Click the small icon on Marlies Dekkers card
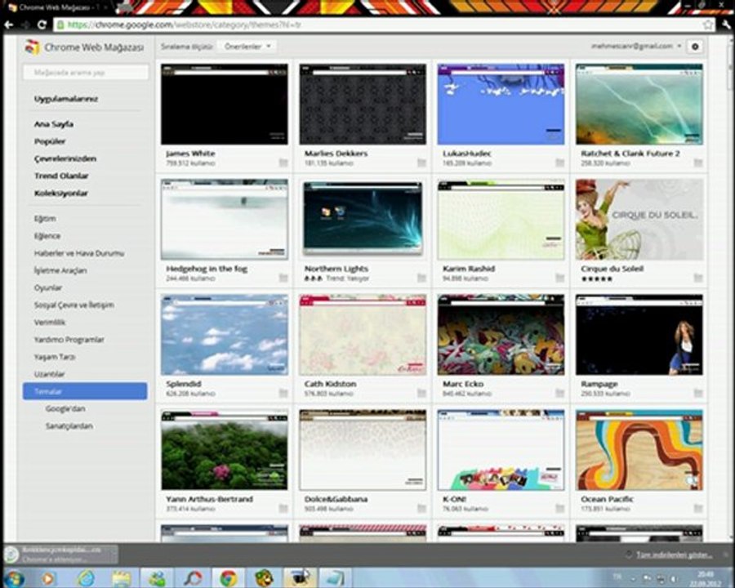 (421, 163)
